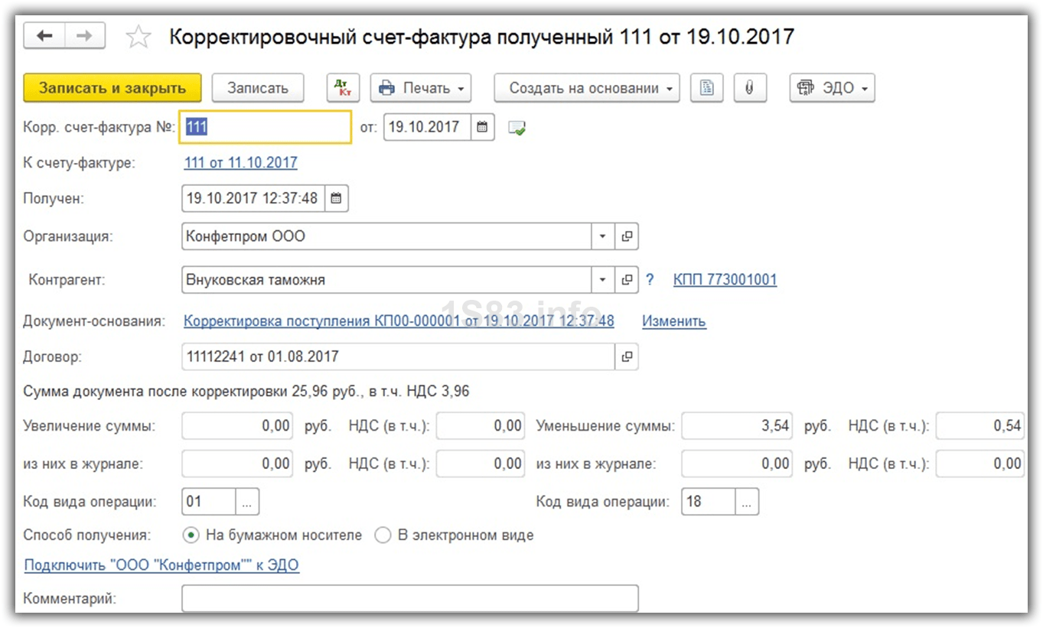Click into the Комментарий text field
The image size is (1043, 628).
[x=409, y=598]
